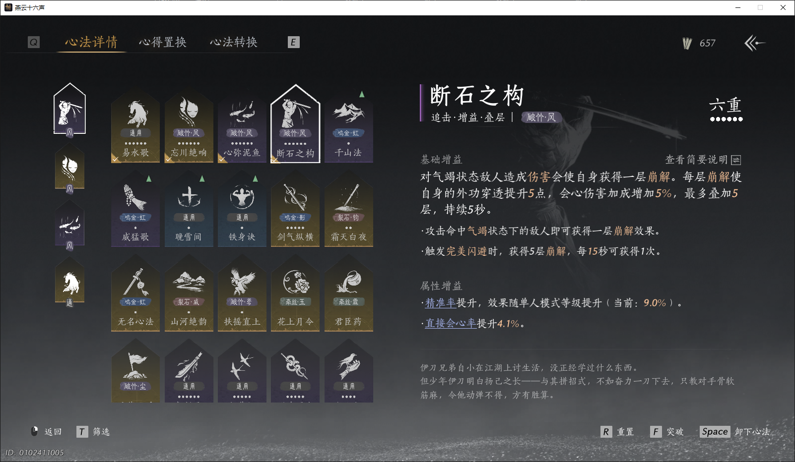Open the 精准率 attribute link
This screenshot has width=795, height=462.
pos(441,303)
